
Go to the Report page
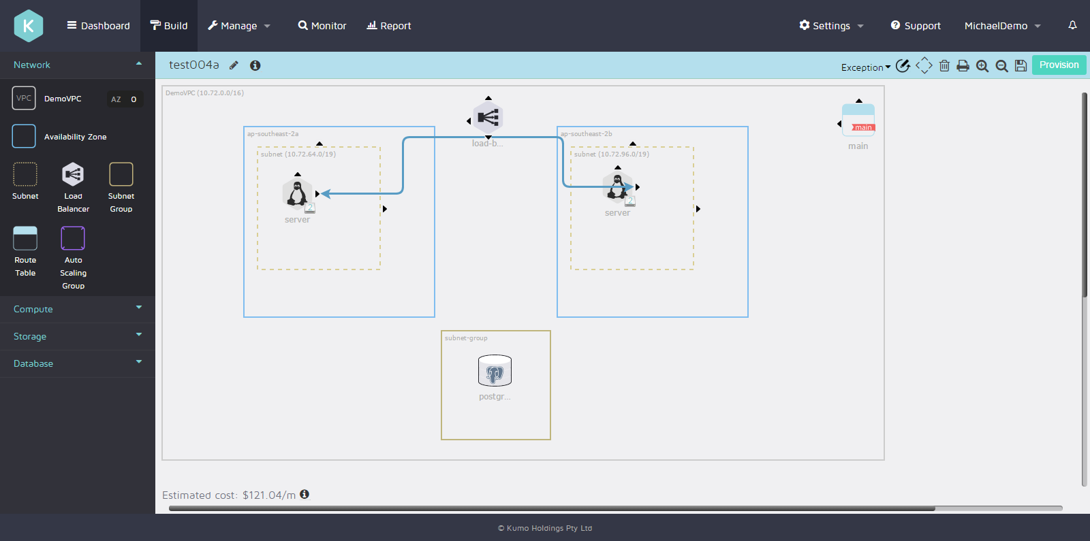tap(389, 26)
